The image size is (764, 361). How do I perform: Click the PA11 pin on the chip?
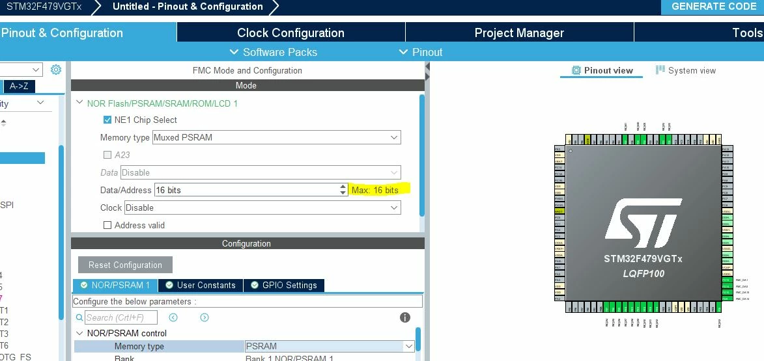[728, 161]
